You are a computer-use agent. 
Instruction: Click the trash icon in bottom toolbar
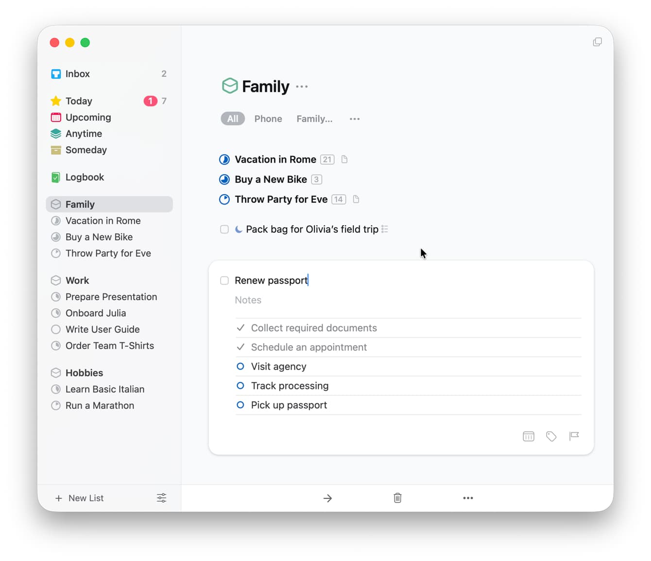[397, 498]
